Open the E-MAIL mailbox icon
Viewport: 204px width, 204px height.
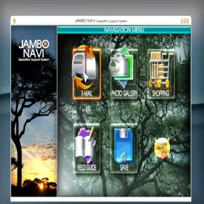tap(87, 74)
